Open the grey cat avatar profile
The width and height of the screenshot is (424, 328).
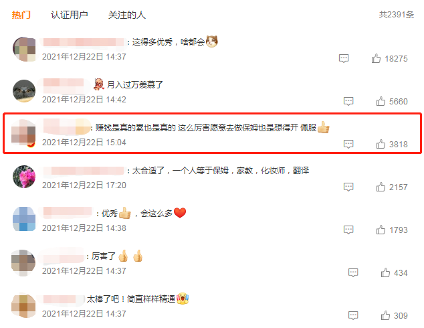(x=24, y=91)
